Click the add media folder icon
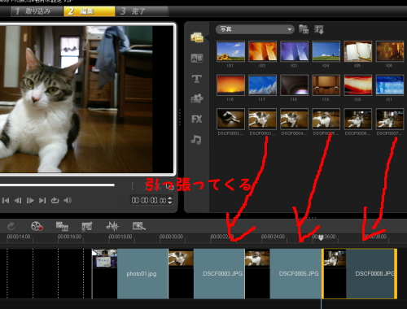The width and height of the screenshot is (407, 309). click(304, 29)
